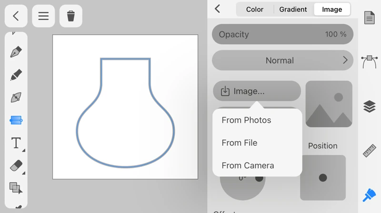The height and width of the screenshot is (213, 381).
Task: Click the Opacity slider
Action: point(282,34)
